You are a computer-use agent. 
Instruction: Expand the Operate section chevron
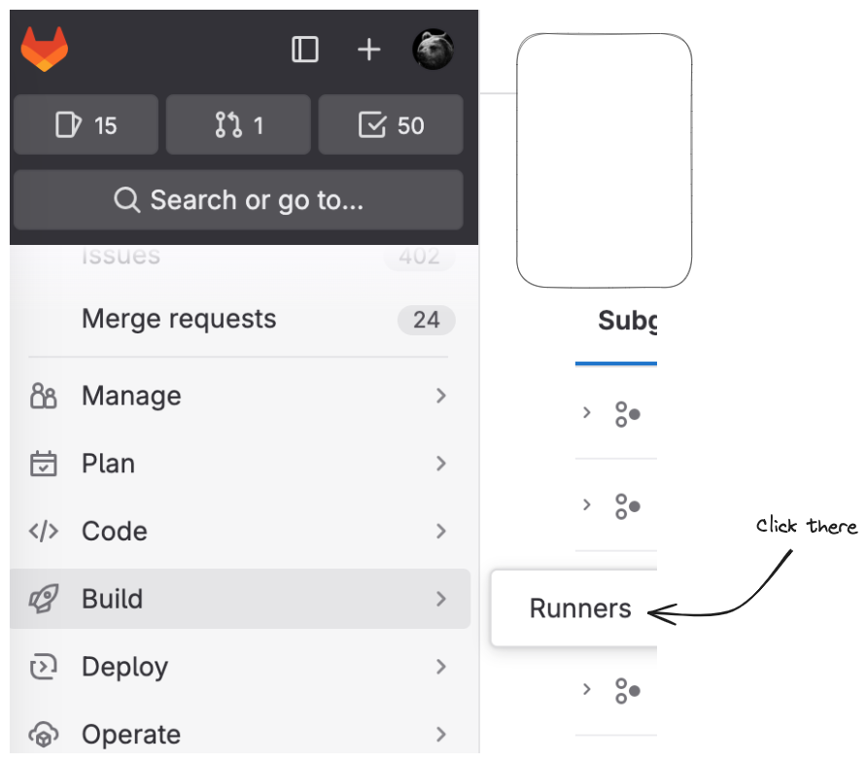point(440,735)
